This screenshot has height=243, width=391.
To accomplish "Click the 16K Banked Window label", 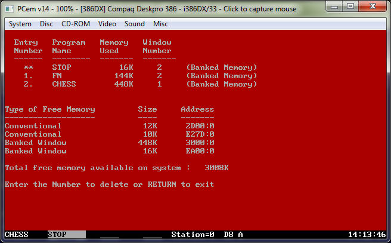I will [36, 151].
